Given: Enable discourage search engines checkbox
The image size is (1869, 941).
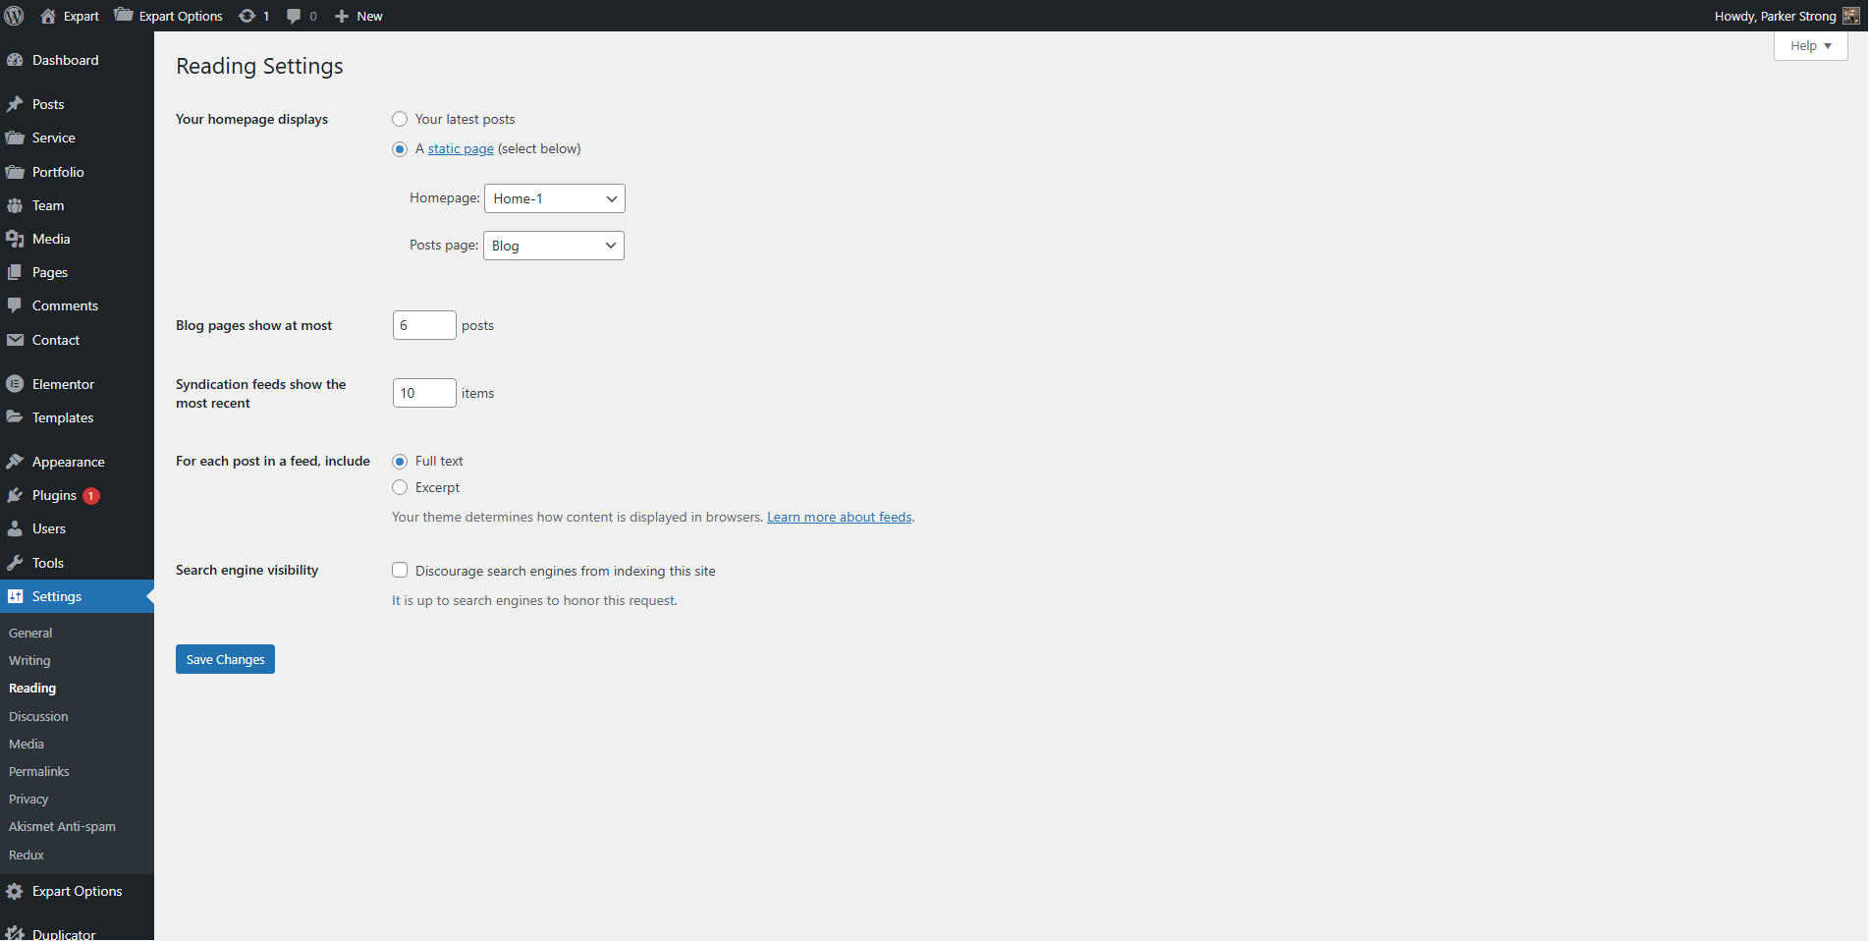Looking at the screenshot, I should pyautogui.click(x=400, y=571).
